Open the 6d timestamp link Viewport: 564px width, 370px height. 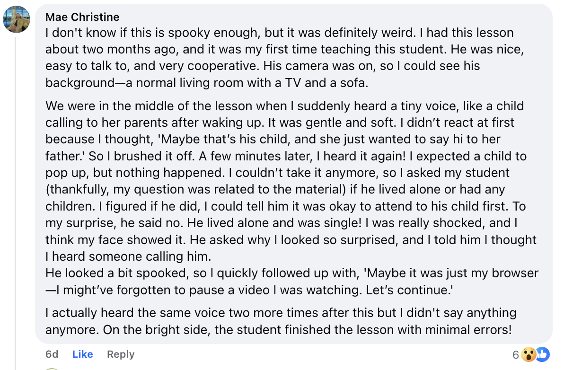tap(52, 354)
